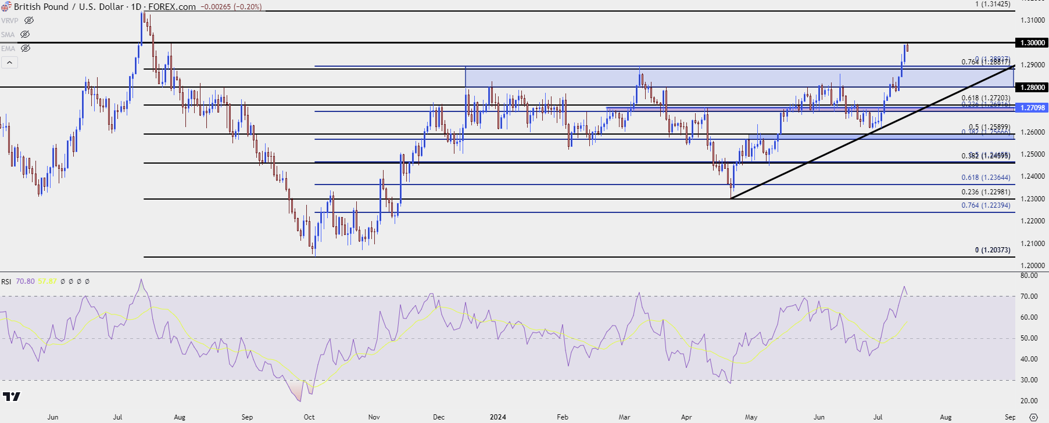
Task: Click the May label on time axis
Action: tap(751, 417)
